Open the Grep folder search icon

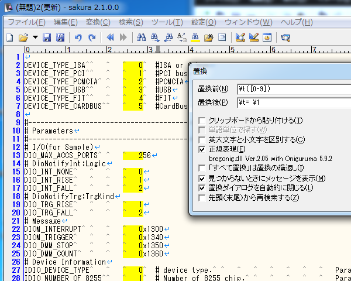[209, 37]
